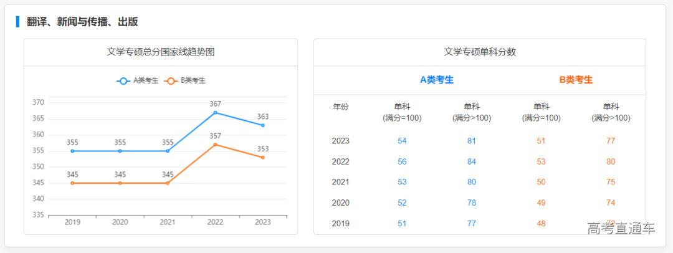
Task: Click orange score 49 in the 2020 row
Action: click(541, 203)
